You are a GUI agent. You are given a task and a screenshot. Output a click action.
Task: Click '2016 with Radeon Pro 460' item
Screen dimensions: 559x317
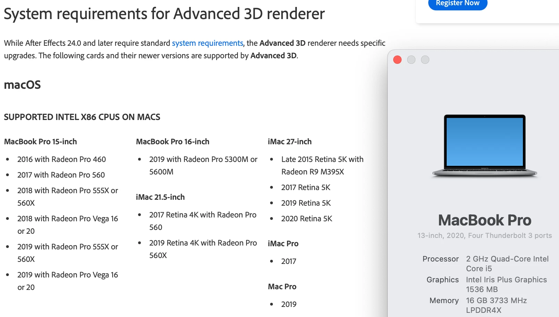(x=62, y=159)
